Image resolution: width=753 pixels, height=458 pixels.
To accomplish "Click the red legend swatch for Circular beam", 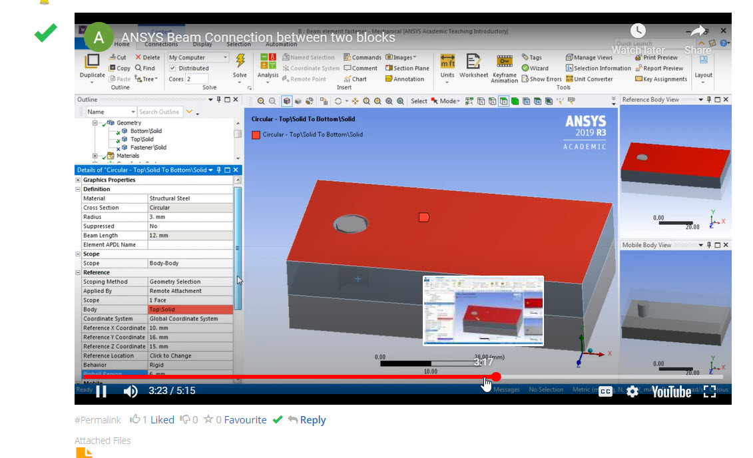I will (256, 135).
